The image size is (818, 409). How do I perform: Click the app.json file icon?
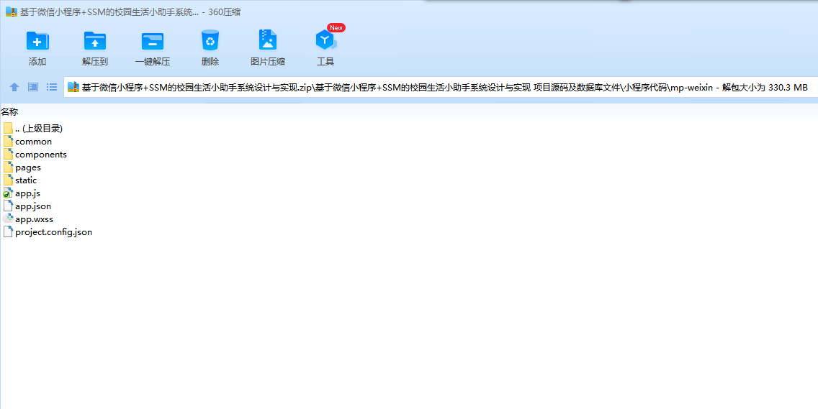point(8,206)
